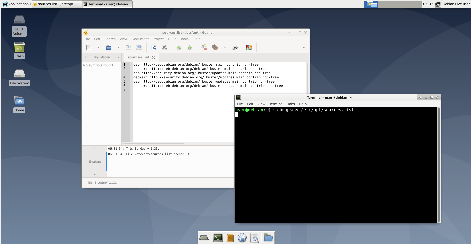
Task: Open Geany's Document menu
Action: pos(140,39)
